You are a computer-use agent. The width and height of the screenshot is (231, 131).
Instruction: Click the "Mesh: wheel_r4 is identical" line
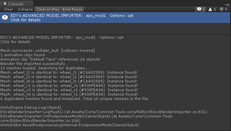[x=69, y=94]
